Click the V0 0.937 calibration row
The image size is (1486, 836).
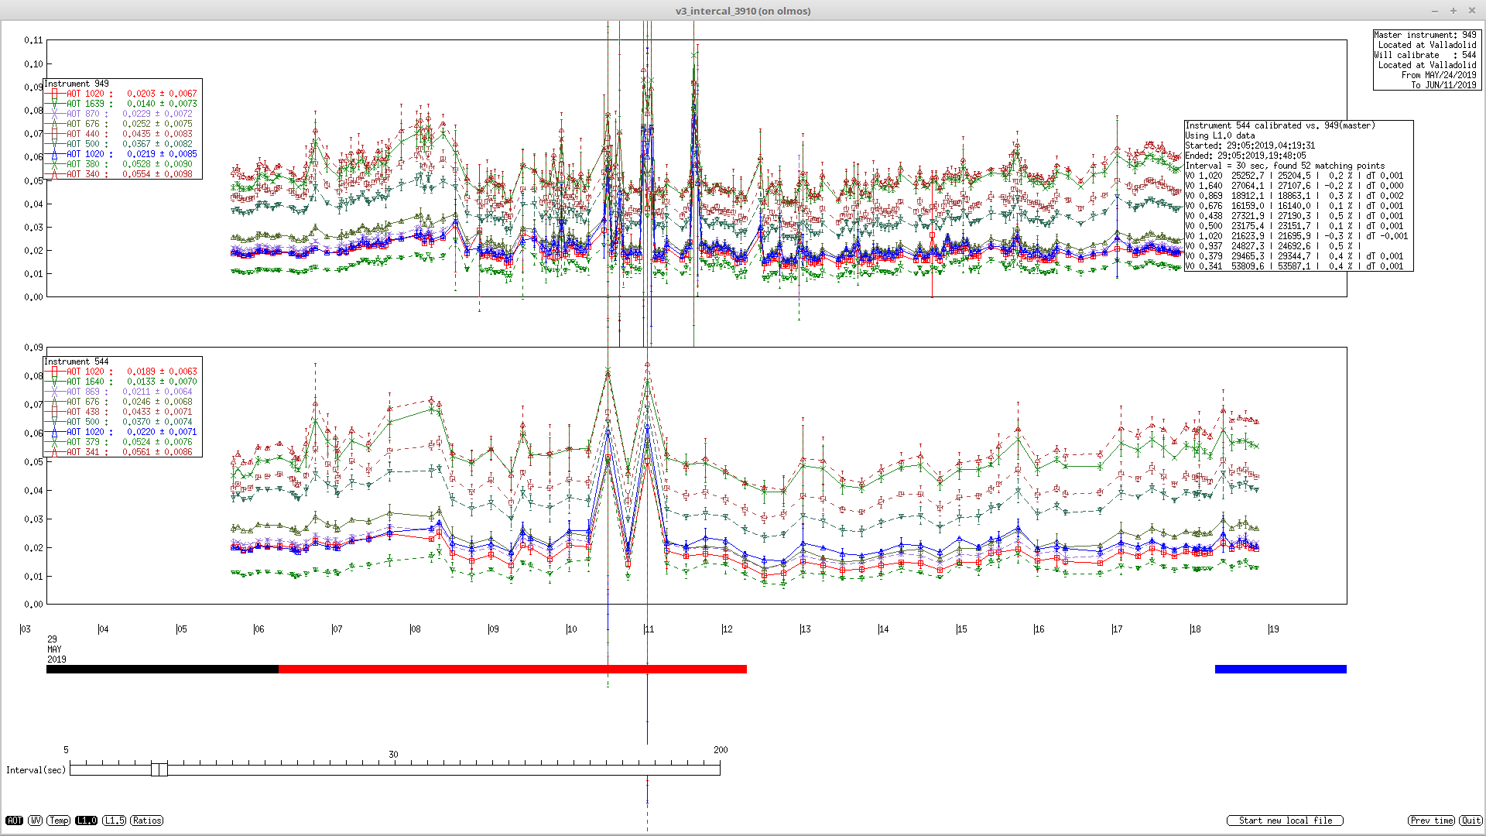tap(1274, 246)
